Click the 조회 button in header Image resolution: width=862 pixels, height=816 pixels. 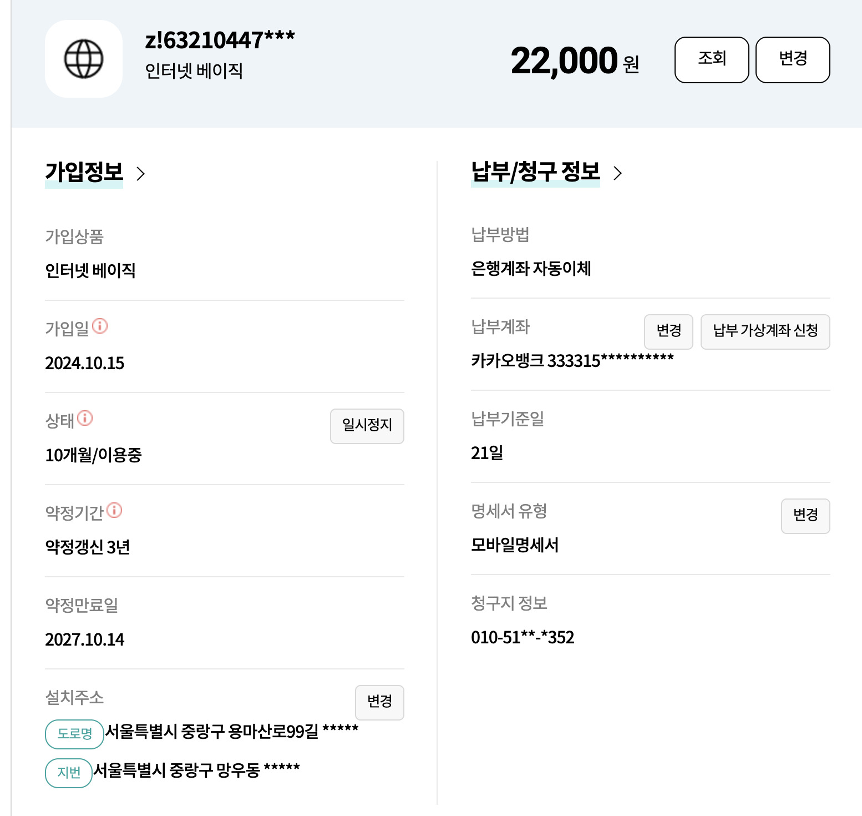click(712, 60)
